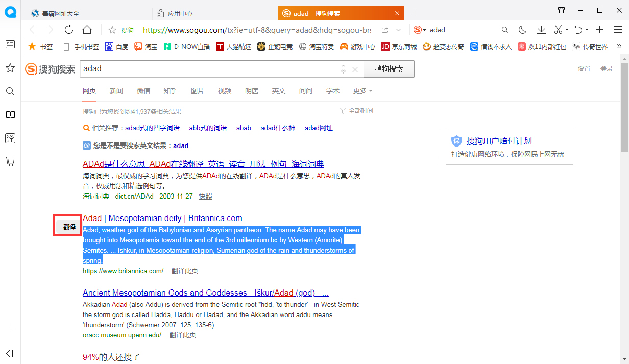Add a sidebar app with plus icon
This screenshot has height=364, width=629.
[x=10, y=330]
